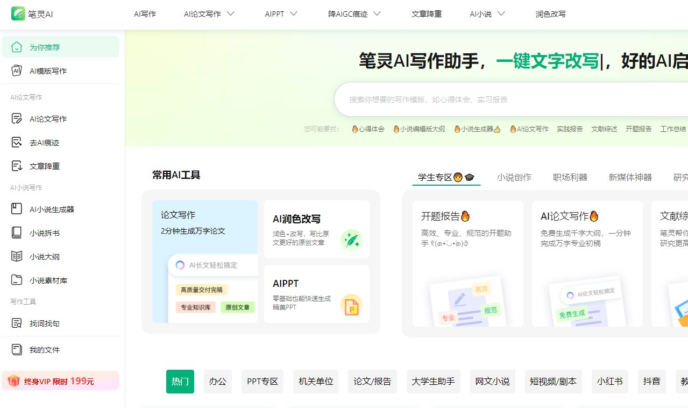Select the 网文小说 category button
The image size is (688, 408).
(x=493, y=382)
